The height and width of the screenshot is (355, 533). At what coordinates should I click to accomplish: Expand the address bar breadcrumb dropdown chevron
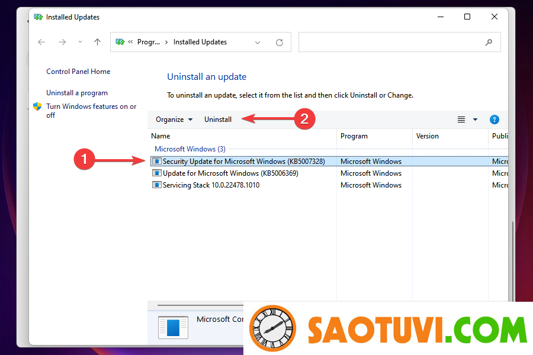(x=258, y=42)
